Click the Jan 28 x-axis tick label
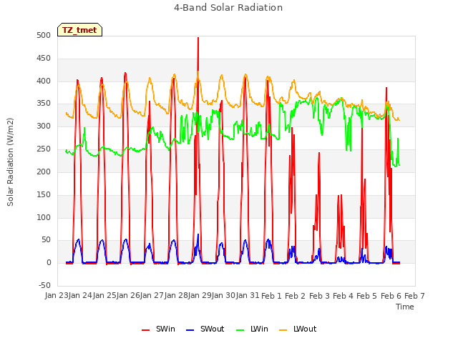Screen dimensions: 458x343 pos(176,296)
